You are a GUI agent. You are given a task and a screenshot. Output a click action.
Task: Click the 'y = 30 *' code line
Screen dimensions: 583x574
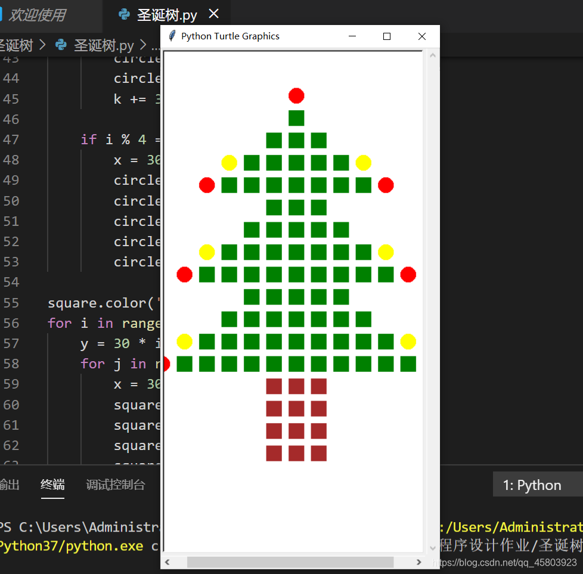pos(120,343)
